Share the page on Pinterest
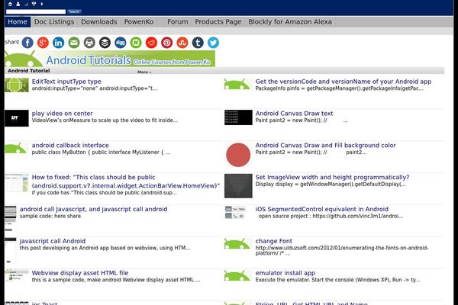 [166, 43]
